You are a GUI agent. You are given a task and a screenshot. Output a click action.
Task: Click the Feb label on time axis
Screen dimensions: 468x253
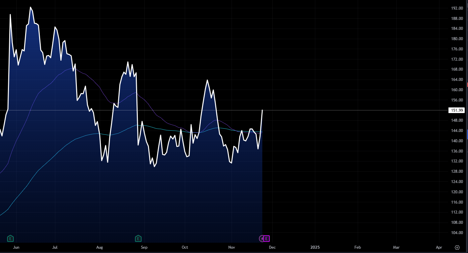[x=357, y=247]
